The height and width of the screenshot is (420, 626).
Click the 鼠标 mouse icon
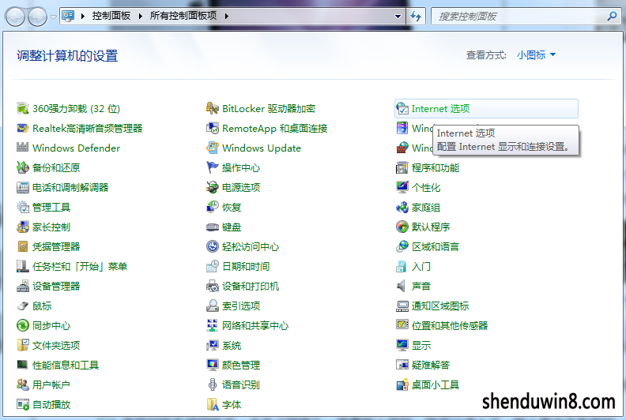[x=23, y=306]
